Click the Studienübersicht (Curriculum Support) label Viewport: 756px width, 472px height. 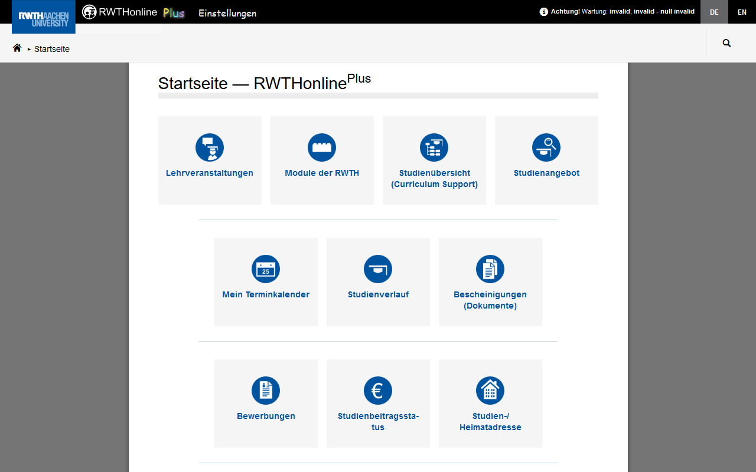(x=434, y=179)
